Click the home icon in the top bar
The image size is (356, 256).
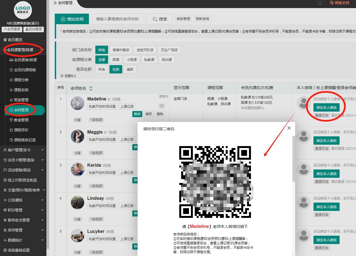[320, 3]
